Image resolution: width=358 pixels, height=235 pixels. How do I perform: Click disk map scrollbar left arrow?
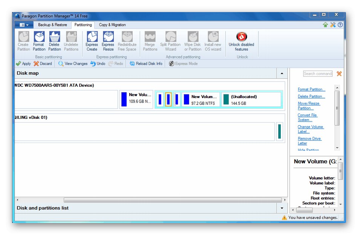click(17, 200)
